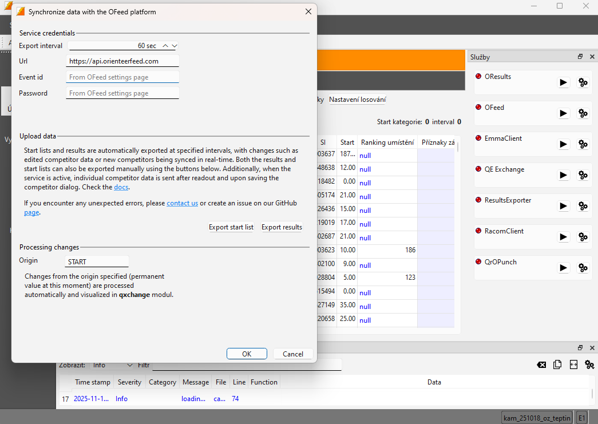This screenshot has height=424, width=598.
Task: Click the Export start list button
Action: tap(231, 227)
